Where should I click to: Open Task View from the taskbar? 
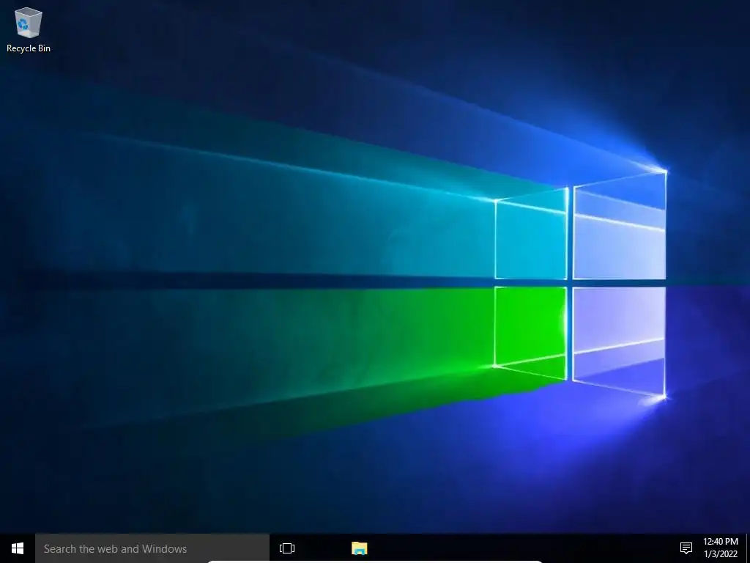(287, 548)
